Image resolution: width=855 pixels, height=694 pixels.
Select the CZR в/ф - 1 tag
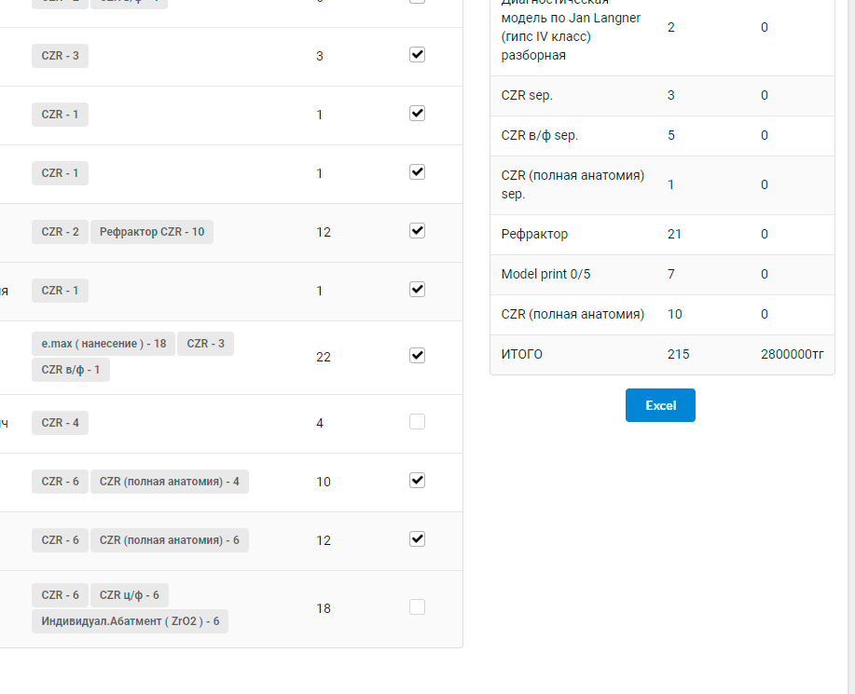point(71,370)
